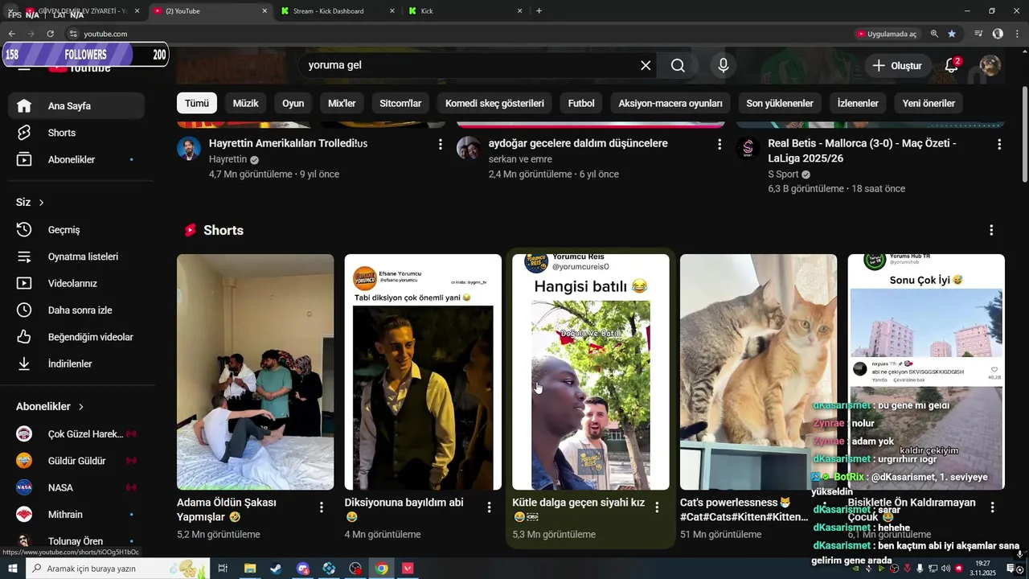
Task: Expand the Abonelikler section heading
Action: click(x=50, y=407)
